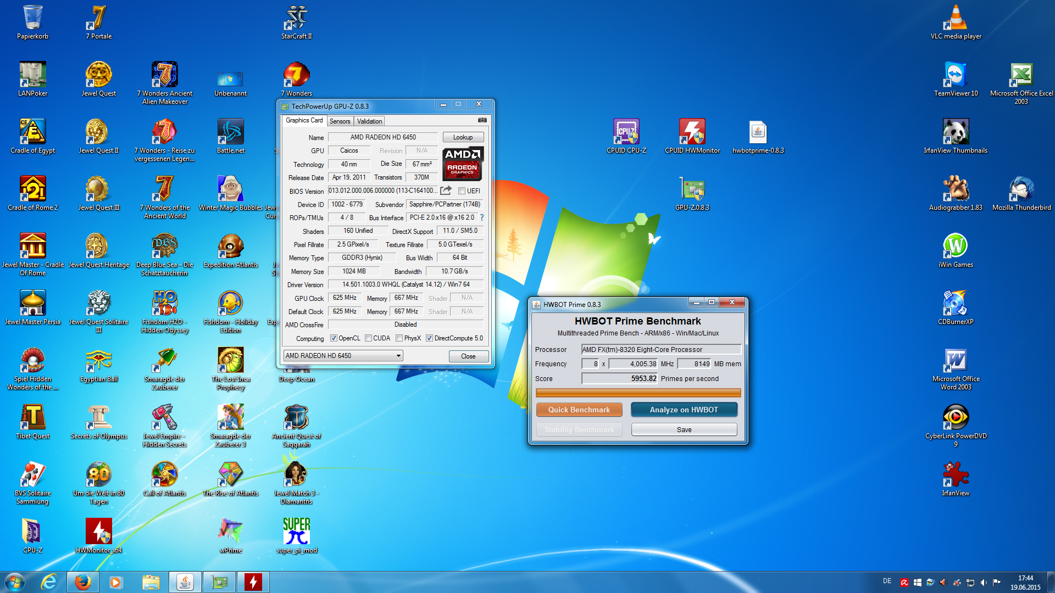Click the AMD CrossFire Disabled field
Image resolution: width=1055 pixels, height=593 pixels.
(x=406, y=325)
